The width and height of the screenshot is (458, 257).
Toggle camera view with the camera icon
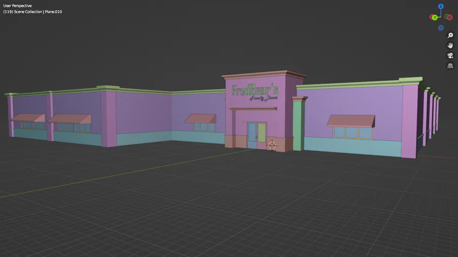(x=450, y=55)
